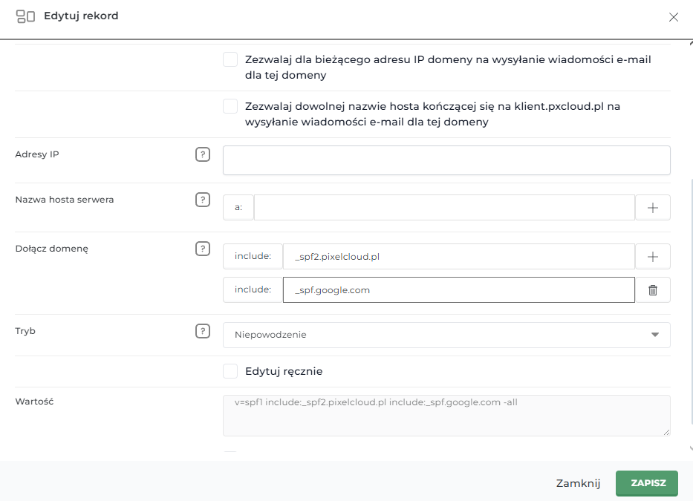This screenshot has height=501, width=693.
Task: Click the question mark icon next to Tryb
Action: pyautogui.click(x=202, y=331)
